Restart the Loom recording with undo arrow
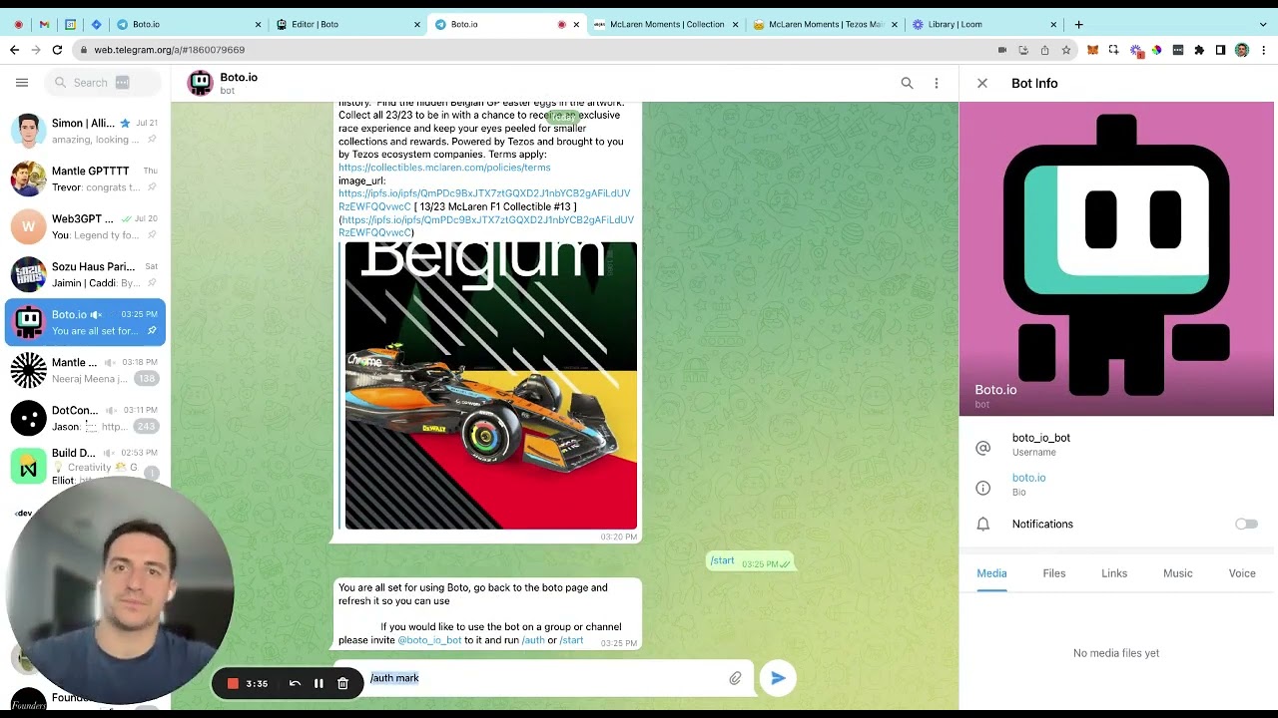The width and height of the screenshot is (1278, 718). [x=295, y=683]
